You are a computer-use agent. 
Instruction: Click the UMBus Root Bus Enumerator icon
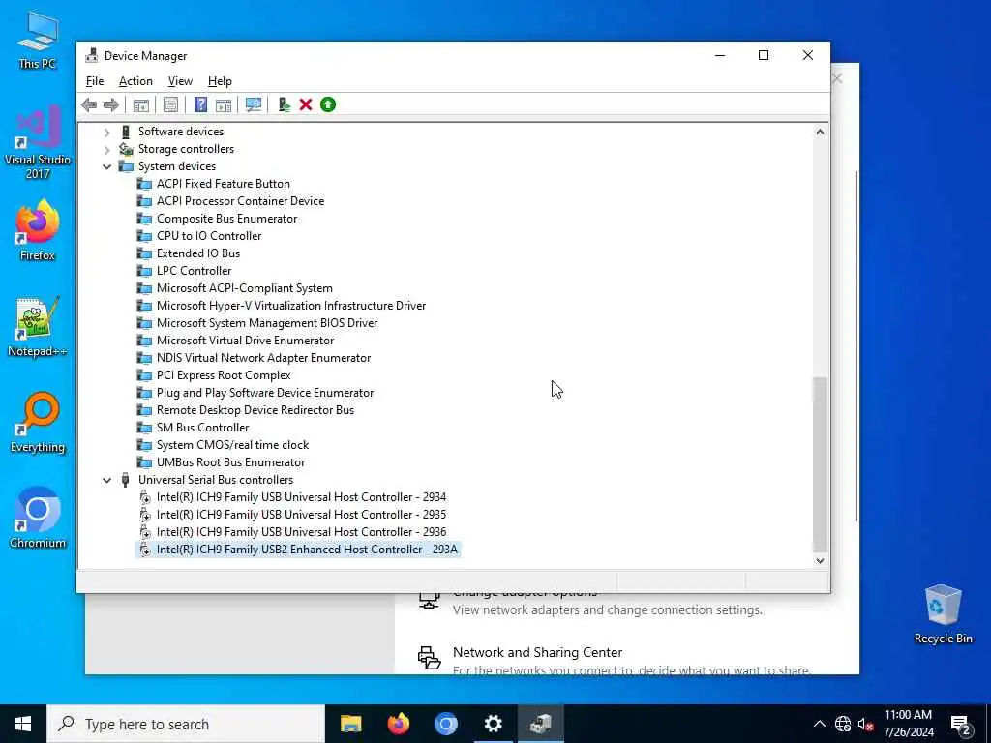click(x=145, y=462)
